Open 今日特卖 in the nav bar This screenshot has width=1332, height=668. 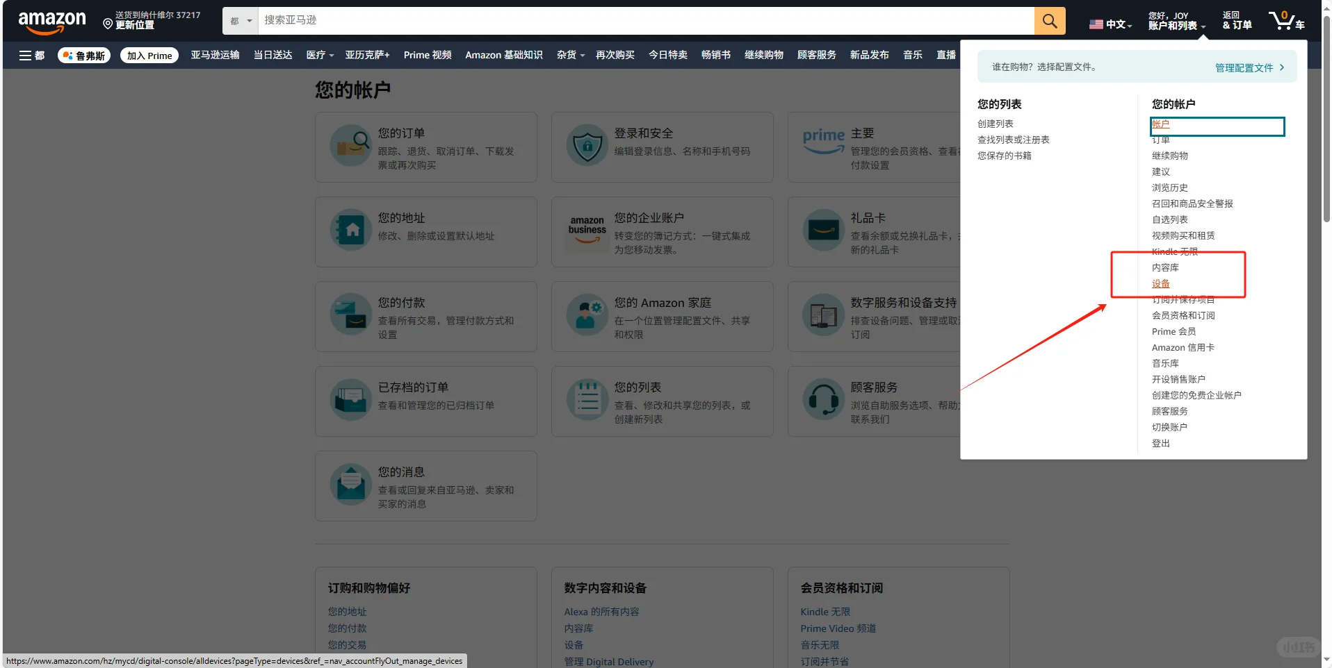[x=668, y=56]
